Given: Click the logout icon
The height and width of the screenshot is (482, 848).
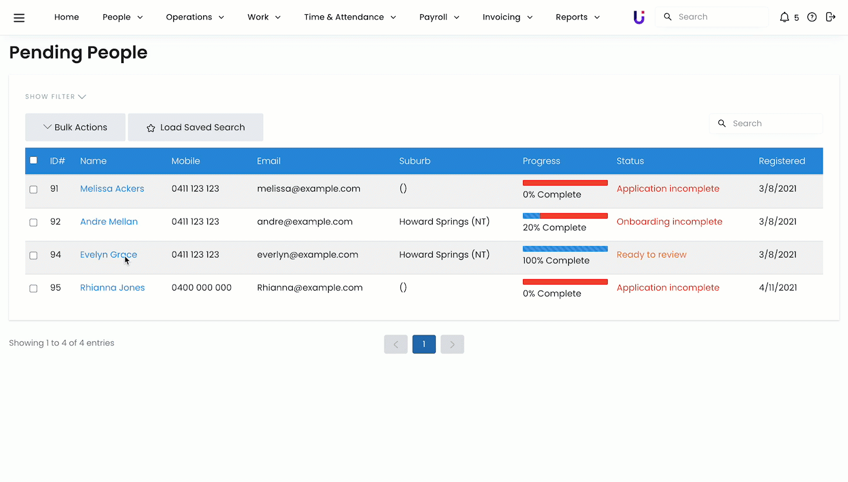Looking at the screenshot, I should [x=830, y=17].
